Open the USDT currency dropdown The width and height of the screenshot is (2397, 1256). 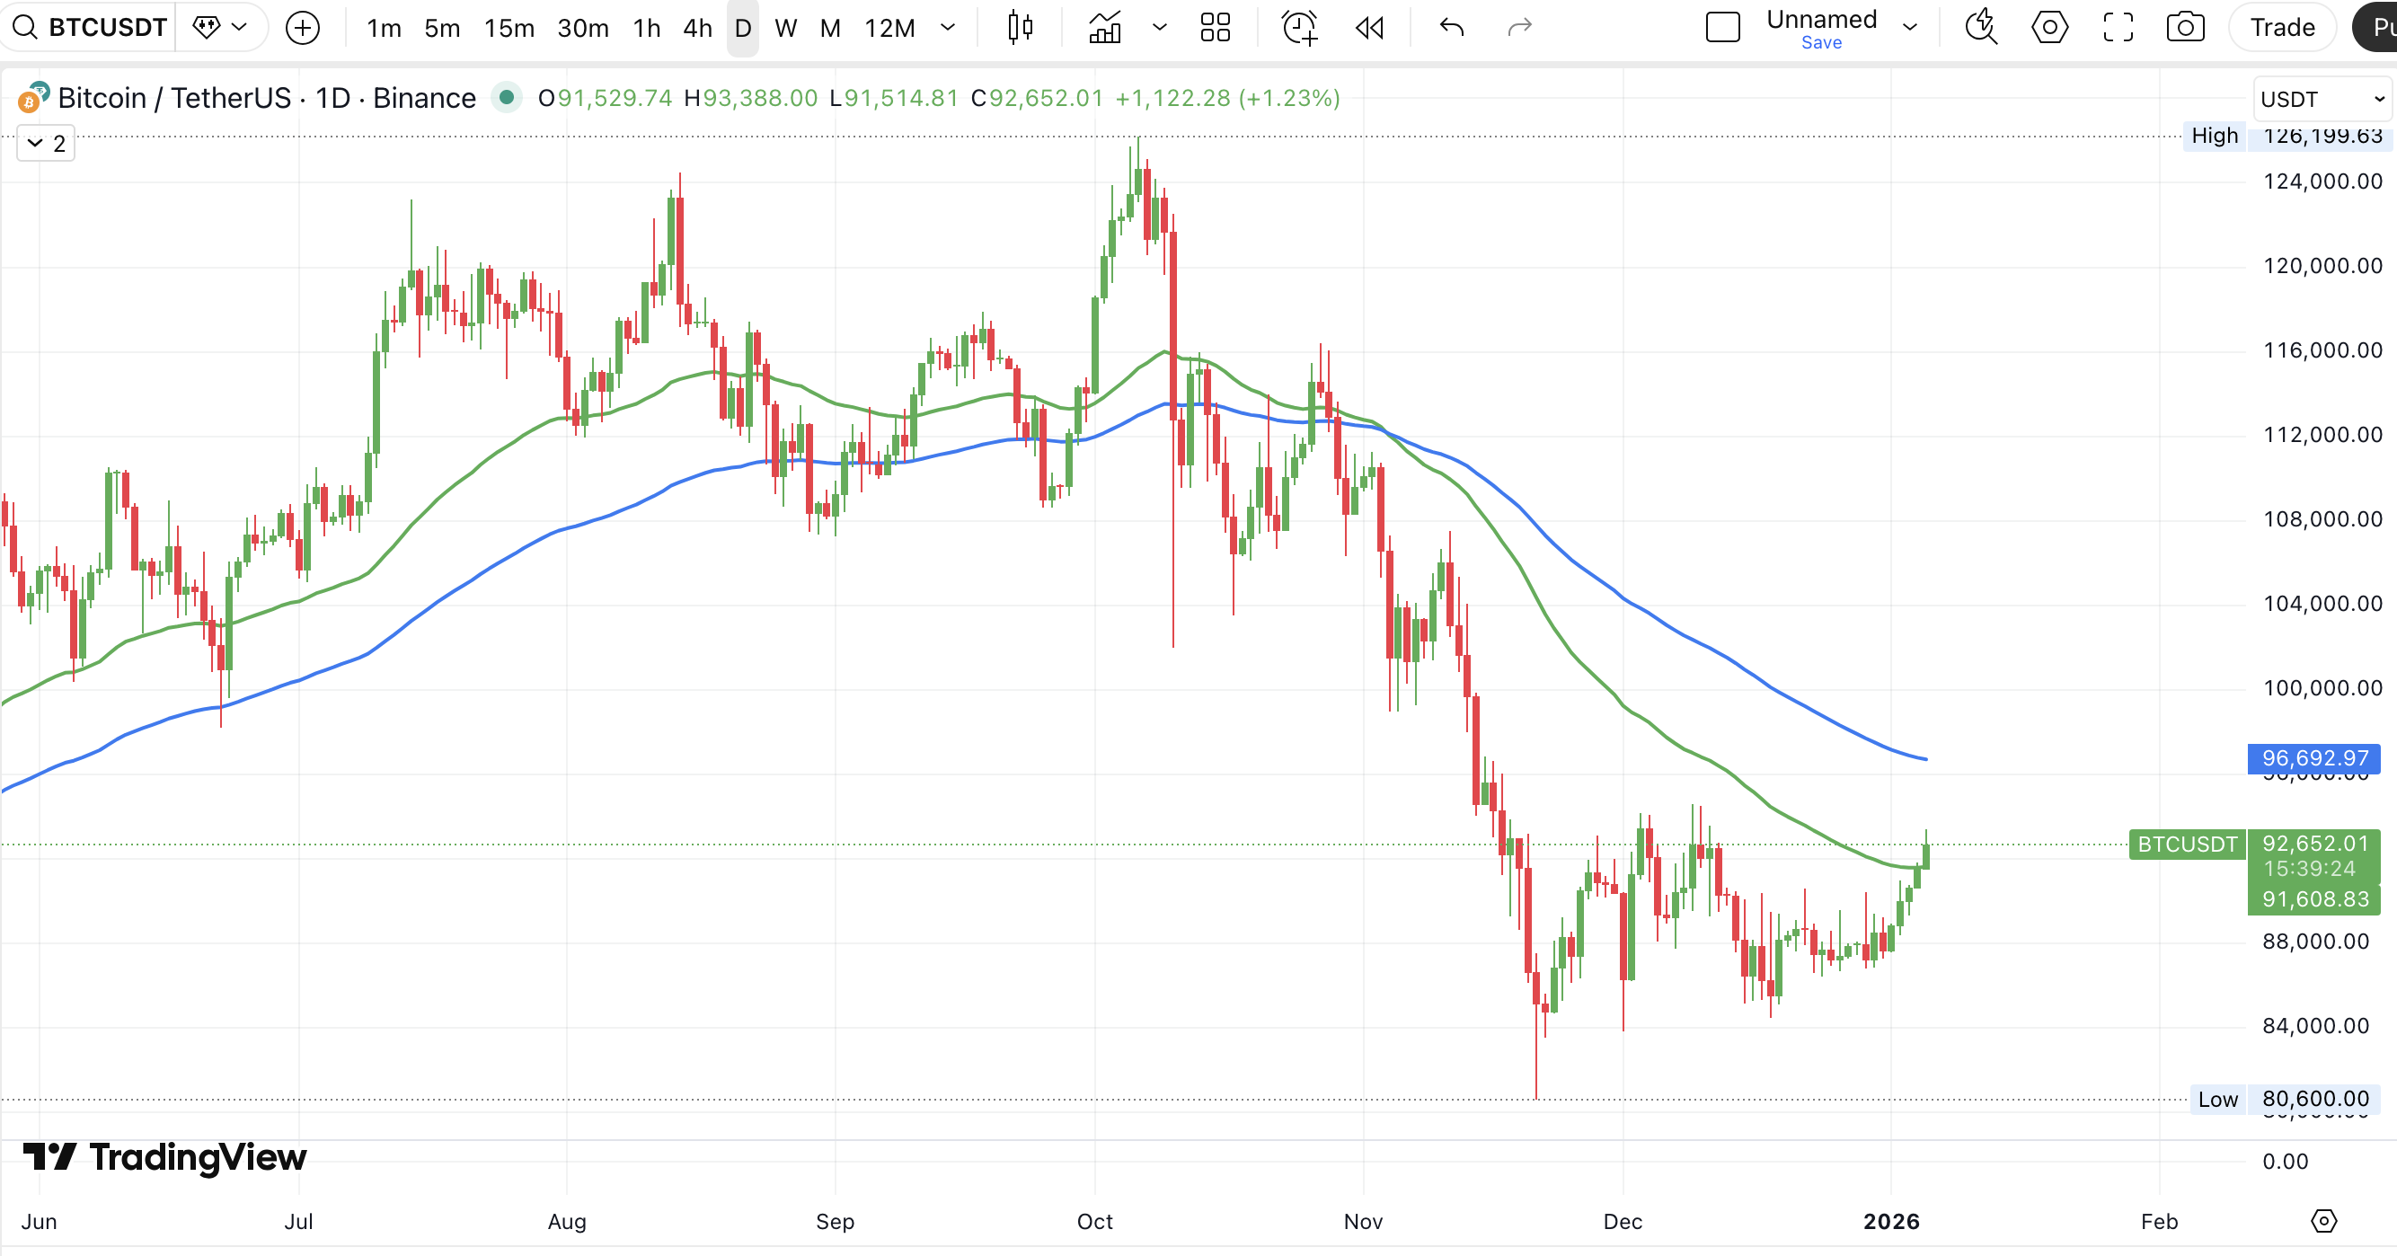2322,99
